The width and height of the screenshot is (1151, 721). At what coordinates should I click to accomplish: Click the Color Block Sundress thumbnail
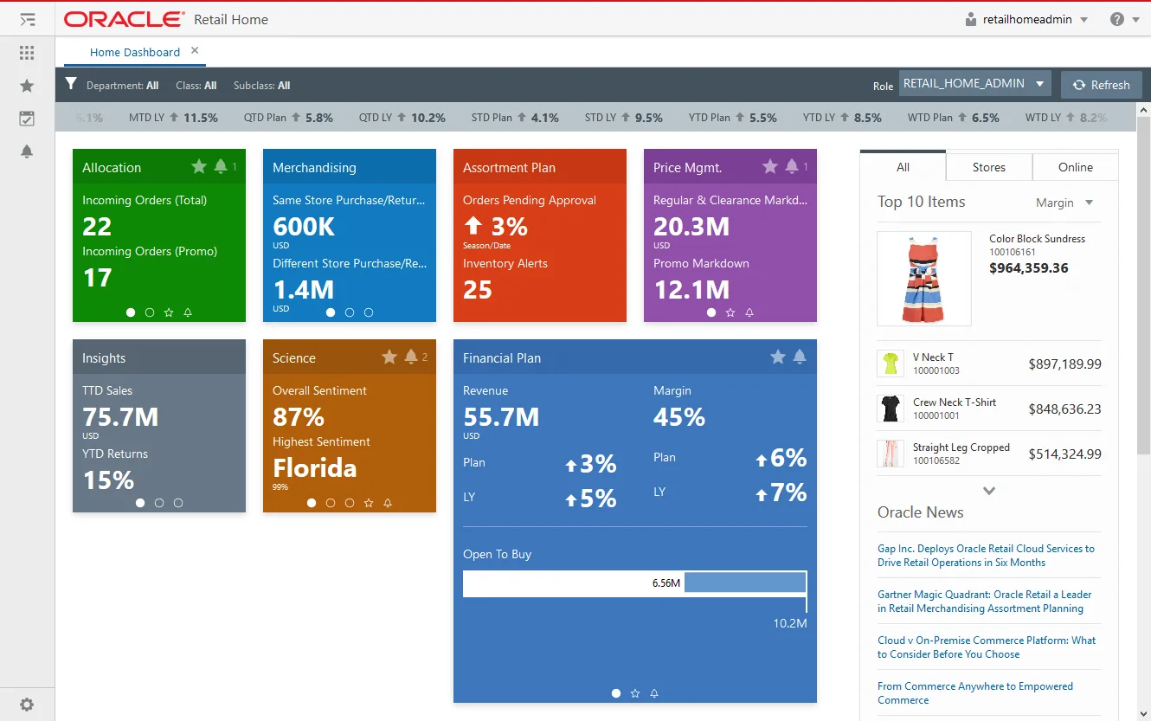pos(923,279)
